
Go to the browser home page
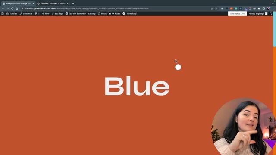(17, 9)
